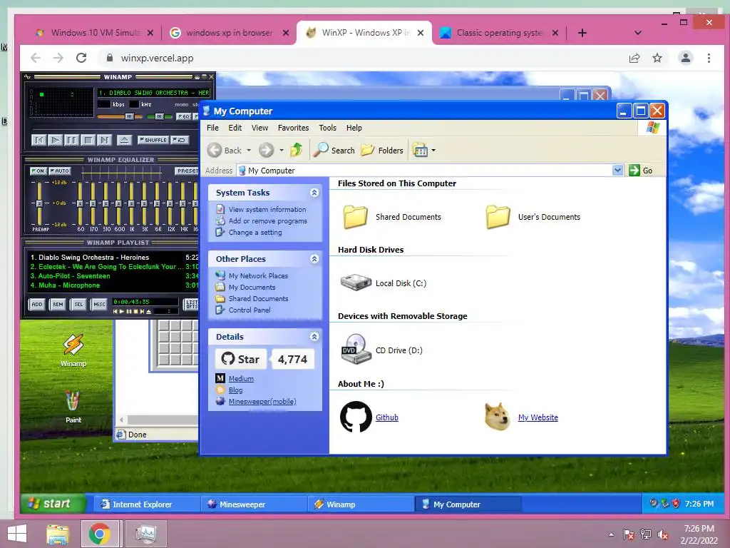Open the playlist SEL menu

(78, 304)
